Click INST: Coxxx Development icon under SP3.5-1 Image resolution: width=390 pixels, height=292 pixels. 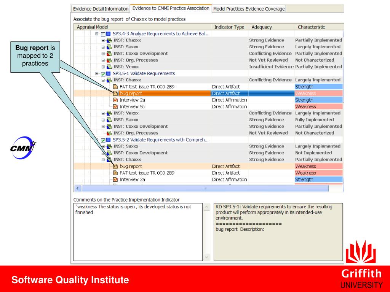(109, 126)
